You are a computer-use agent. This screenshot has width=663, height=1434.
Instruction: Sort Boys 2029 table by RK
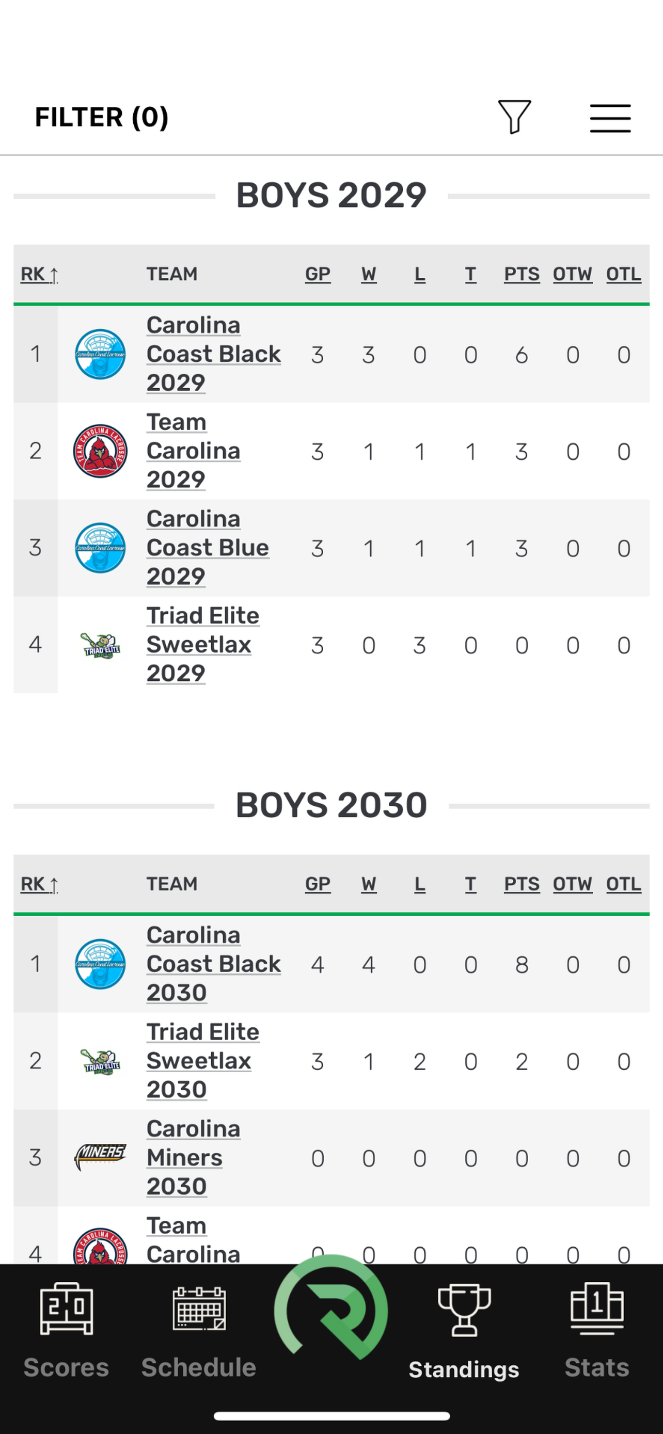point(39,275)
